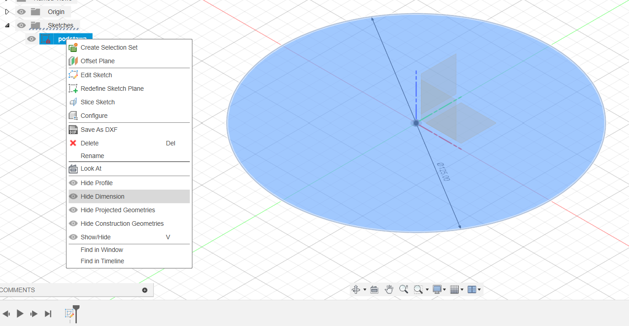Collapse the Sketches folder tree arrow

(x=7, y=25)
